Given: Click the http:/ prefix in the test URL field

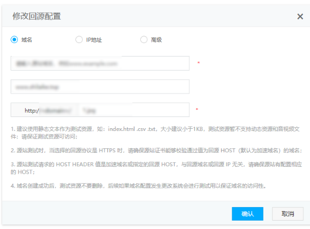Looking at the screenshot, I should click(x=32, y=110).
